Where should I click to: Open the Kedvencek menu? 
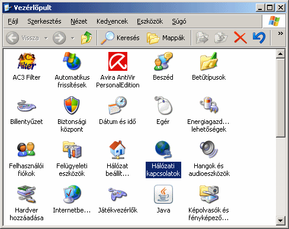coord(112,21)
